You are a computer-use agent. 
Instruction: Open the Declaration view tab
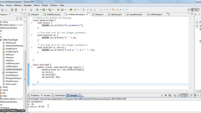pos(59,95)
